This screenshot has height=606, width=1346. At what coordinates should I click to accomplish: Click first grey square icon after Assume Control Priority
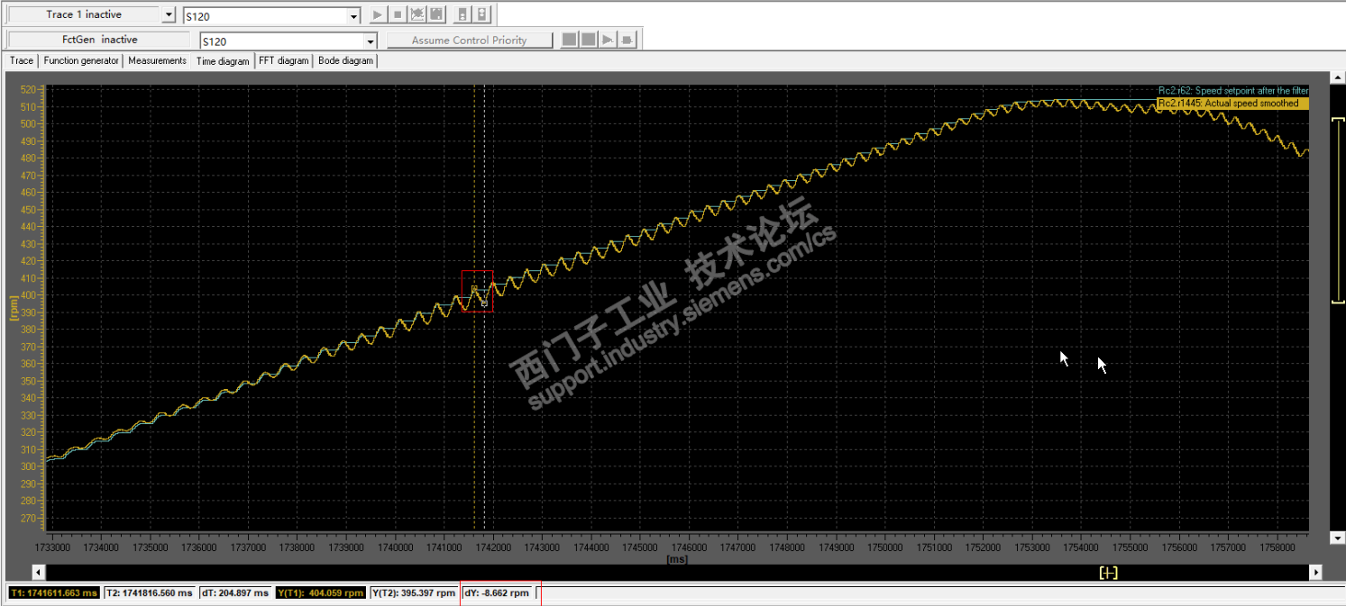point(569,40)
